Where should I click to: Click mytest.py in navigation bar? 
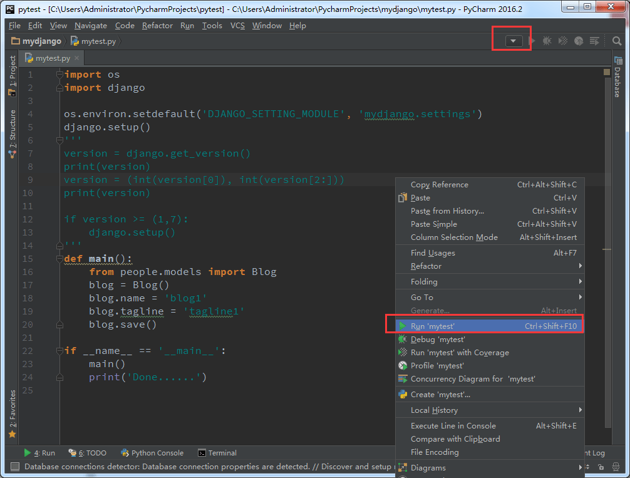(x=93, y=41)
